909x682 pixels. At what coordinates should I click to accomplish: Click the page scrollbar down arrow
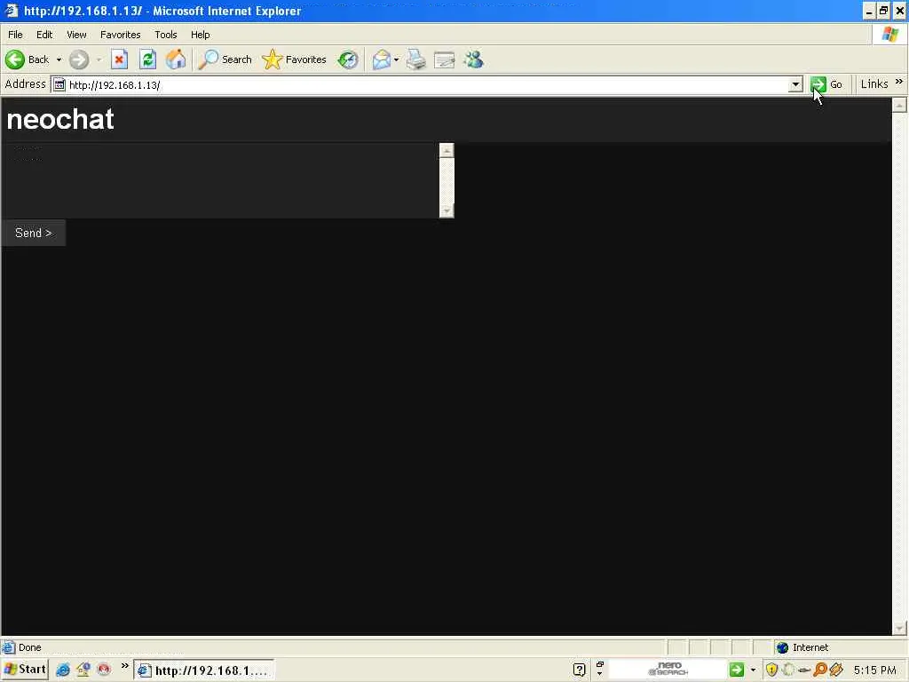[899, 628]
